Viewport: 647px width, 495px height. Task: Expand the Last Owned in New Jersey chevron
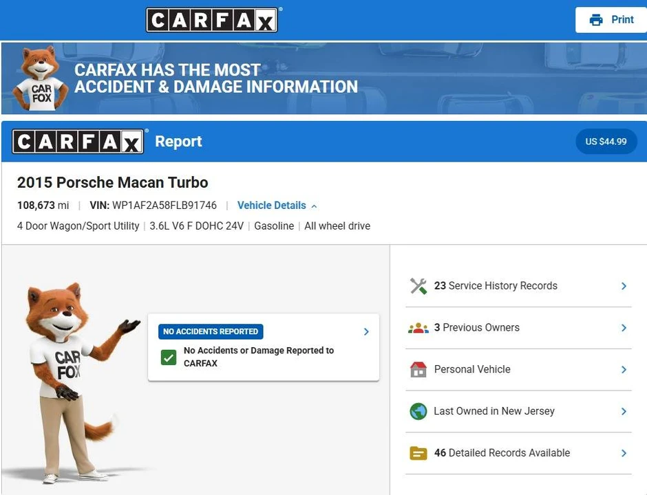624,411
